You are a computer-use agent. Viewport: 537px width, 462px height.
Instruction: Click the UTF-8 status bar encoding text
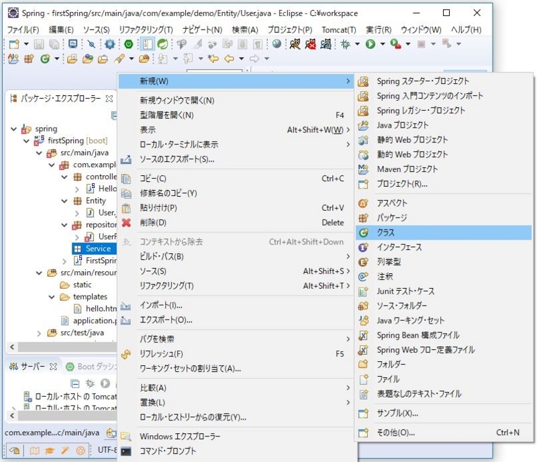(x=107, y=450)
